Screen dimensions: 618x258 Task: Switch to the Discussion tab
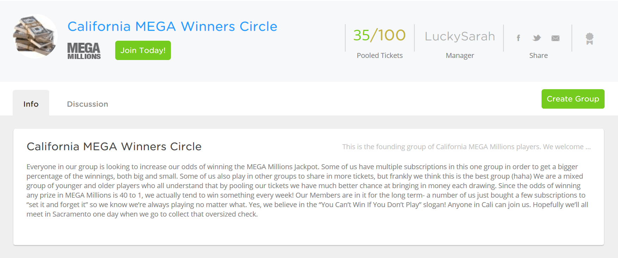87,104
